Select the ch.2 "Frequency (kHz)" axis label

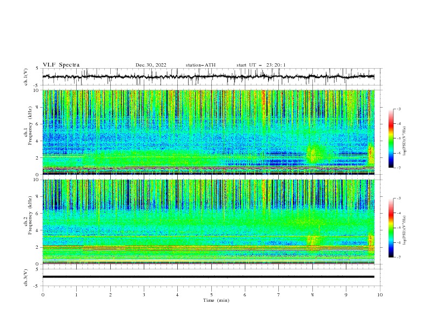[30, 215]
